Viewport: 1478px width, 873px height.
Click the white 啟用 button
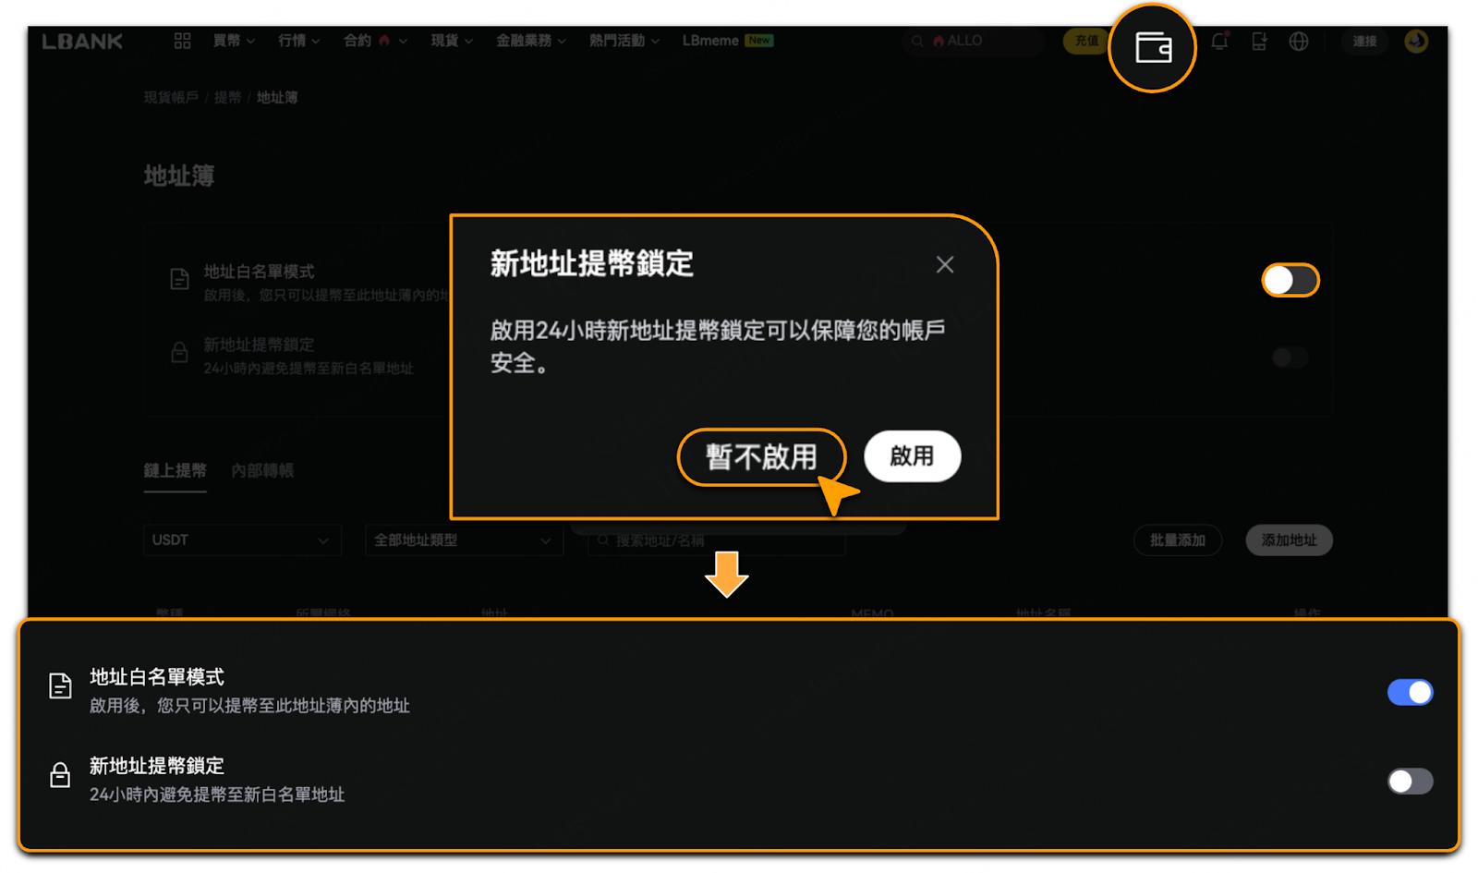click(912, 456)
